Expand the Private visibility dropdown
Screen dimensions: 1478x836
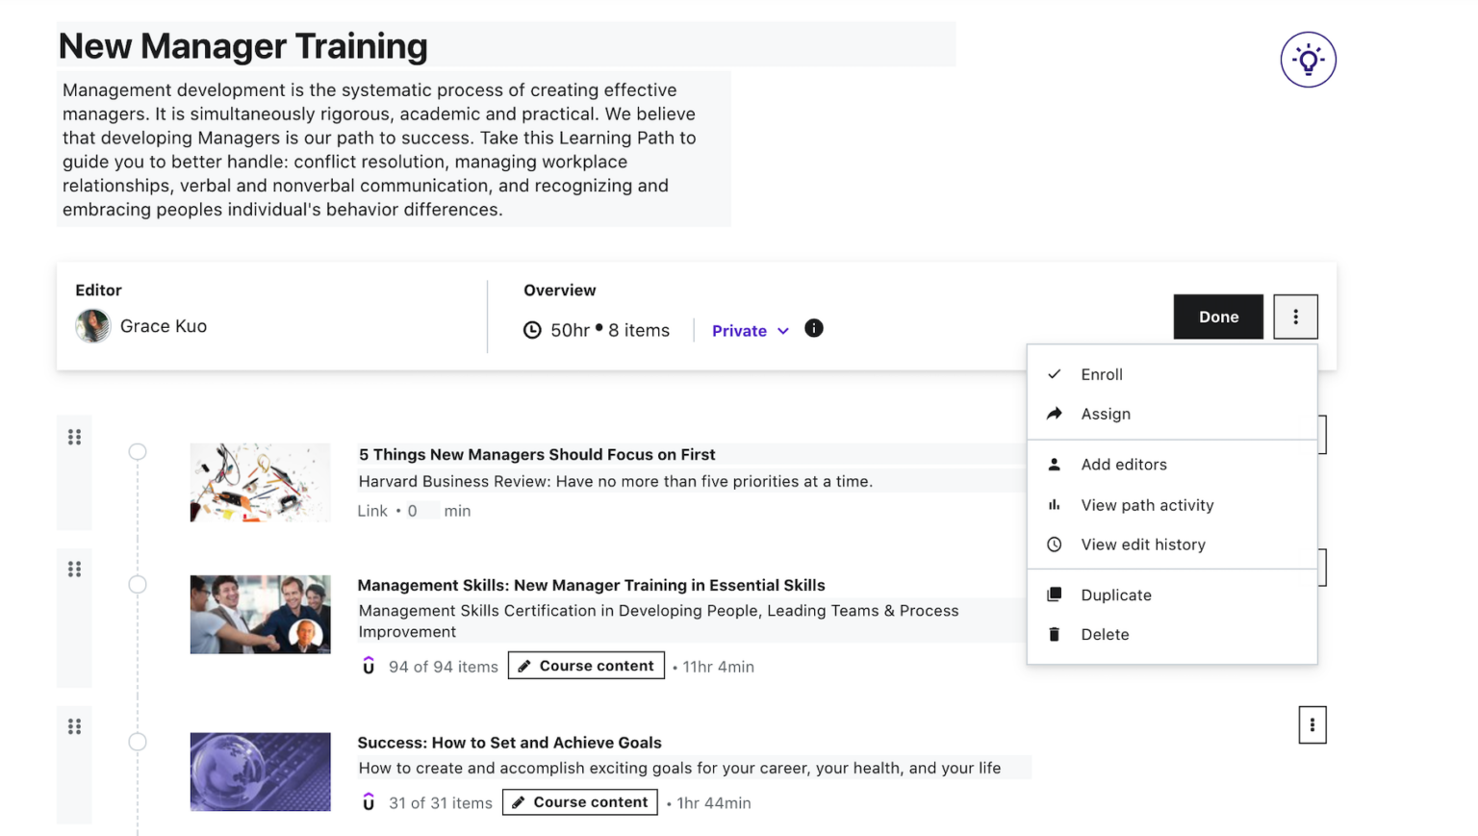[x=751, y=331]
